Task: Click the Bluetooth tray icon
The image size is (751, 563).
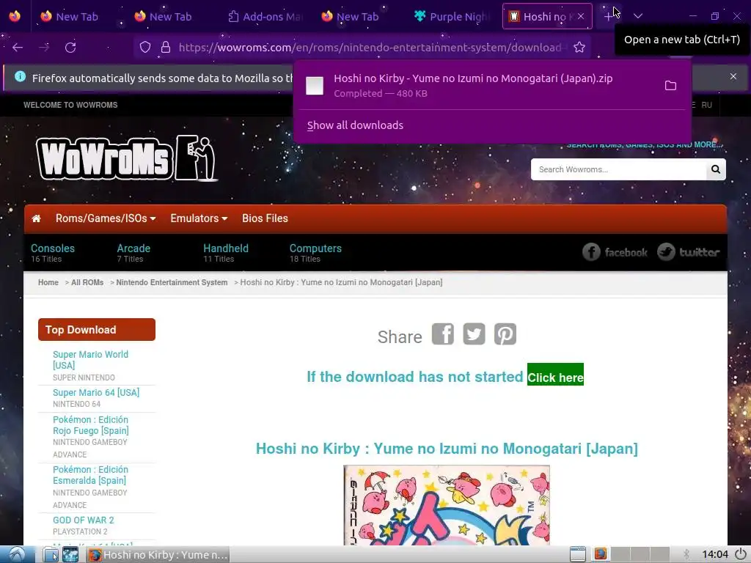Action: 686,554
